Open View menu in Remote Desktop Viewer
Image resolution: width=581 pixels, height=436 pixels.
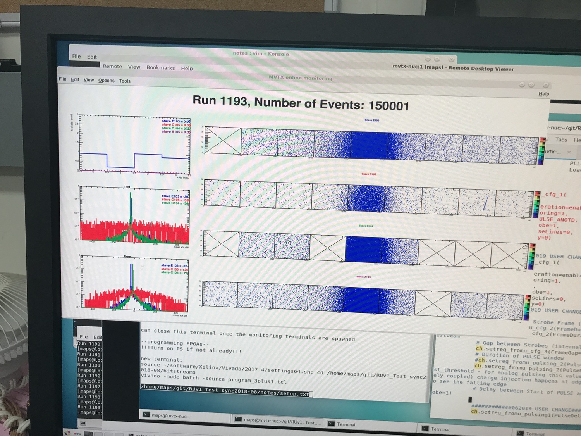134,67
